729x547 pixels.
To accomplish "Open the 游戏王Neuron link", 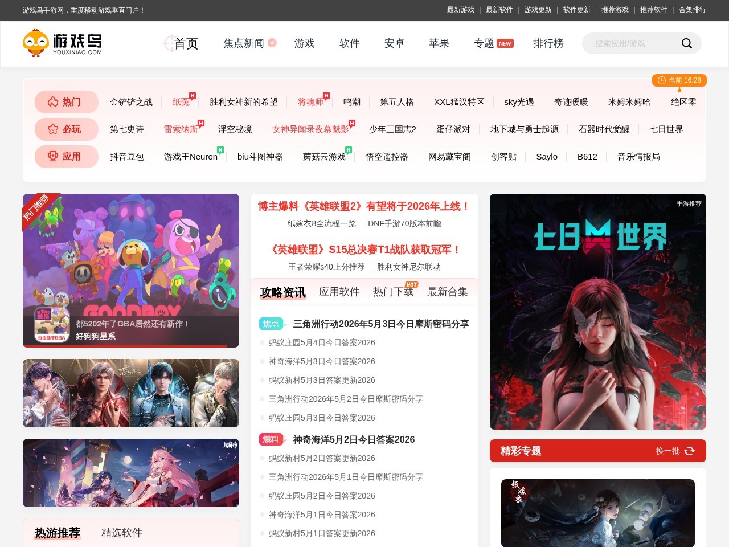I will [191, 157].
